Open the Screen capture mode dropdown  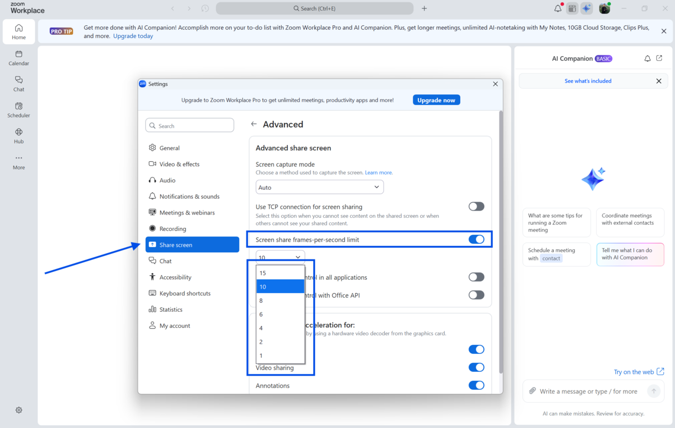click(319, 187)
